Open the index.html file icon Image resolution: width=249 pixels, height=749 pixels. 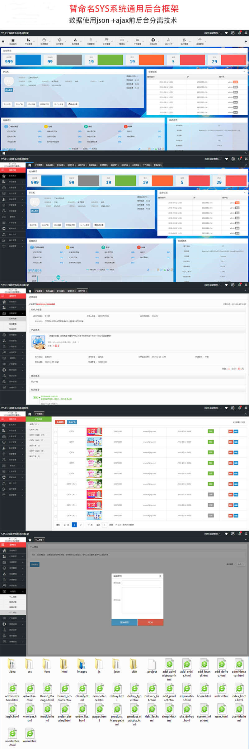coord(221,689)
